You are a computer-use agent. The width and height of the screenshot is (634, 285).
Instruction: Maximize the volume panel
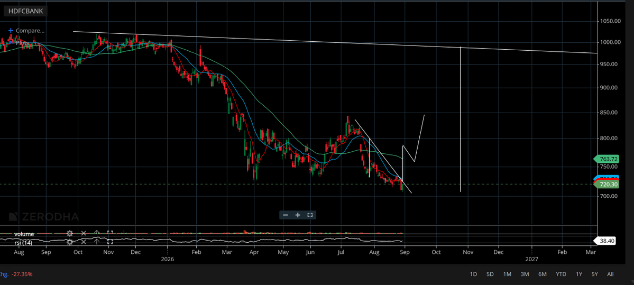pos(109,233)
